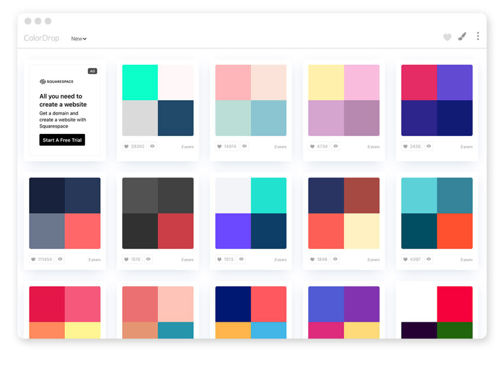The height and width of the screenshot is (370, 503).
Task: Click the AD badge on Squarespace card
Action: pos(92,71)
